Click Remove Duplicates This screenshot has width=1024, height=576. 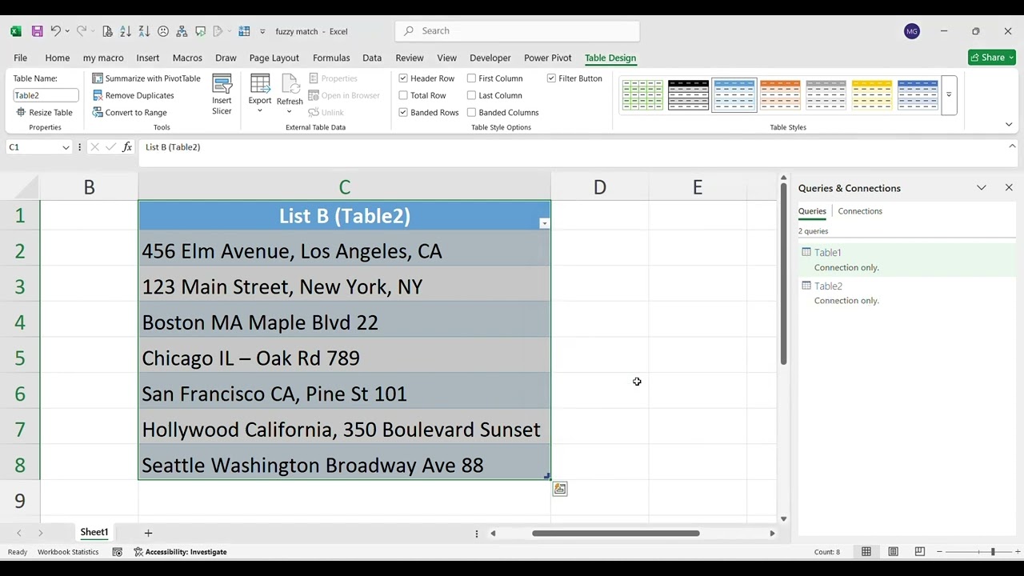pos(133,95)
